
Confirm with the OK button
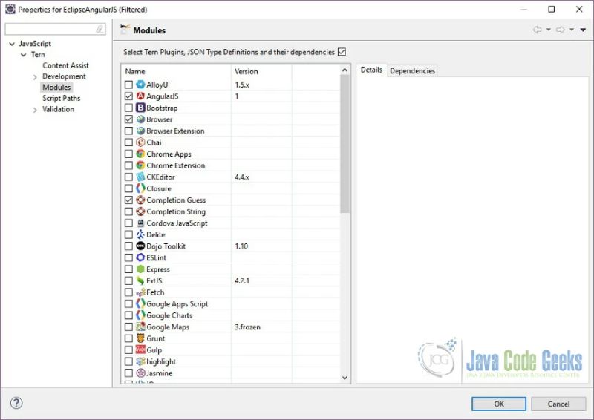[x=499, y=404]
